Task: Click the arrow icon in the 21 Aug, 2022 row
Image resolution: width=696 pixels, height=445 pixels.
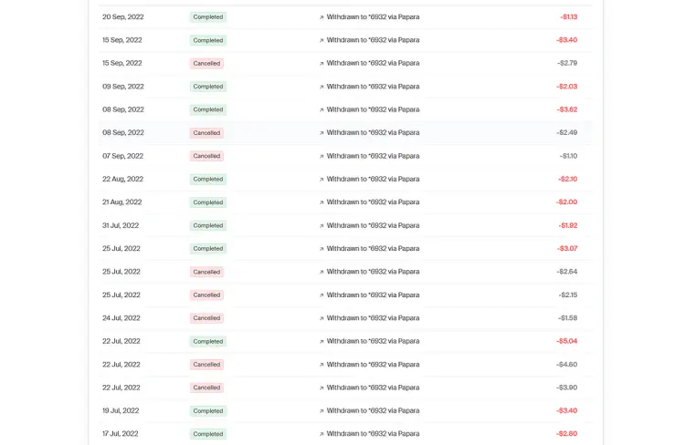Action: [x=322, y=202]
